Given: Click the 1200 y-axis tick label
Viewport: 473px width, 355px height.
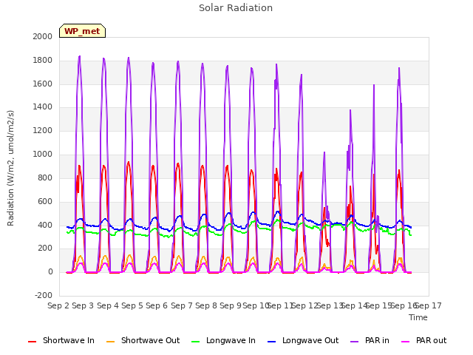Looking at the screenshot, I should [43, 130].
